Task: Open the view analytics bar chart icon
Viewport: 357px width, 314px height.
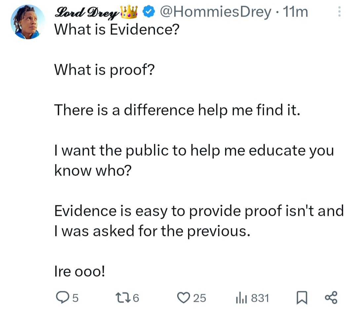Action: click(241, 298)
